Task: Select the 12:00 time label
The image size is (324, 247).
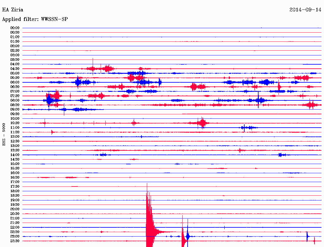Action: 15,137
